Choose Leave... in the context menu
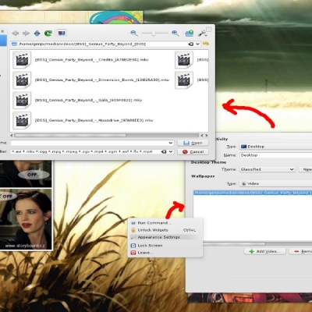The image size is (312, 312). pyautogui.click(x=166, y=253)
